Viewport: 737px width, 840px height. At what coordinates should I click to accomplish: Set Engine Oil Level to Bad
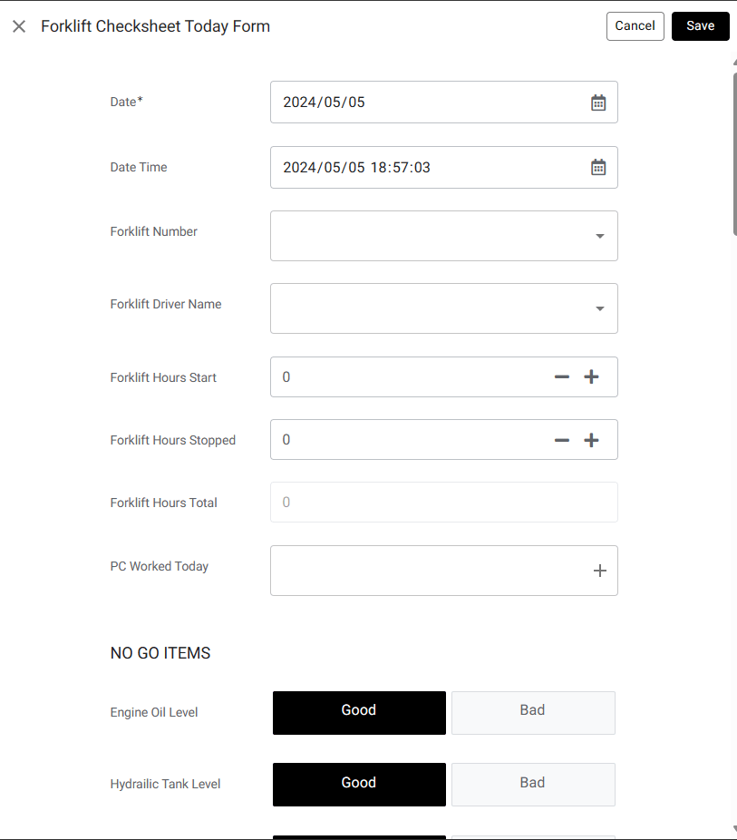[x=533, y=712]
